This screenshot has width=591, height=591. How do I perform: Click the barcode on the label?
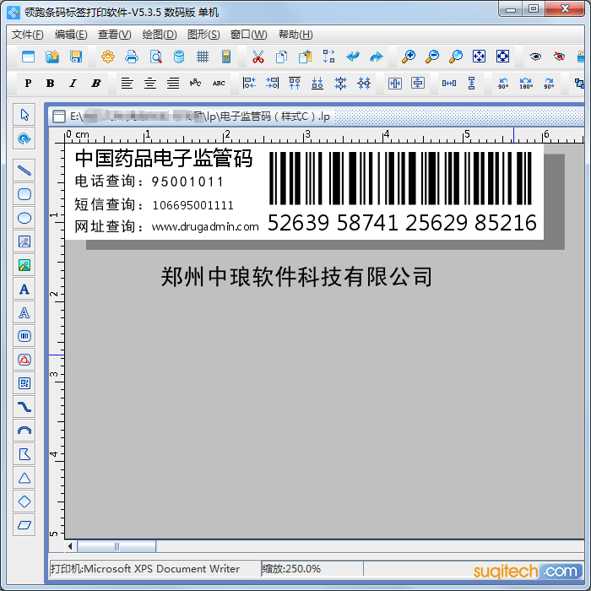pyautogui.click(x=400, y=178)
